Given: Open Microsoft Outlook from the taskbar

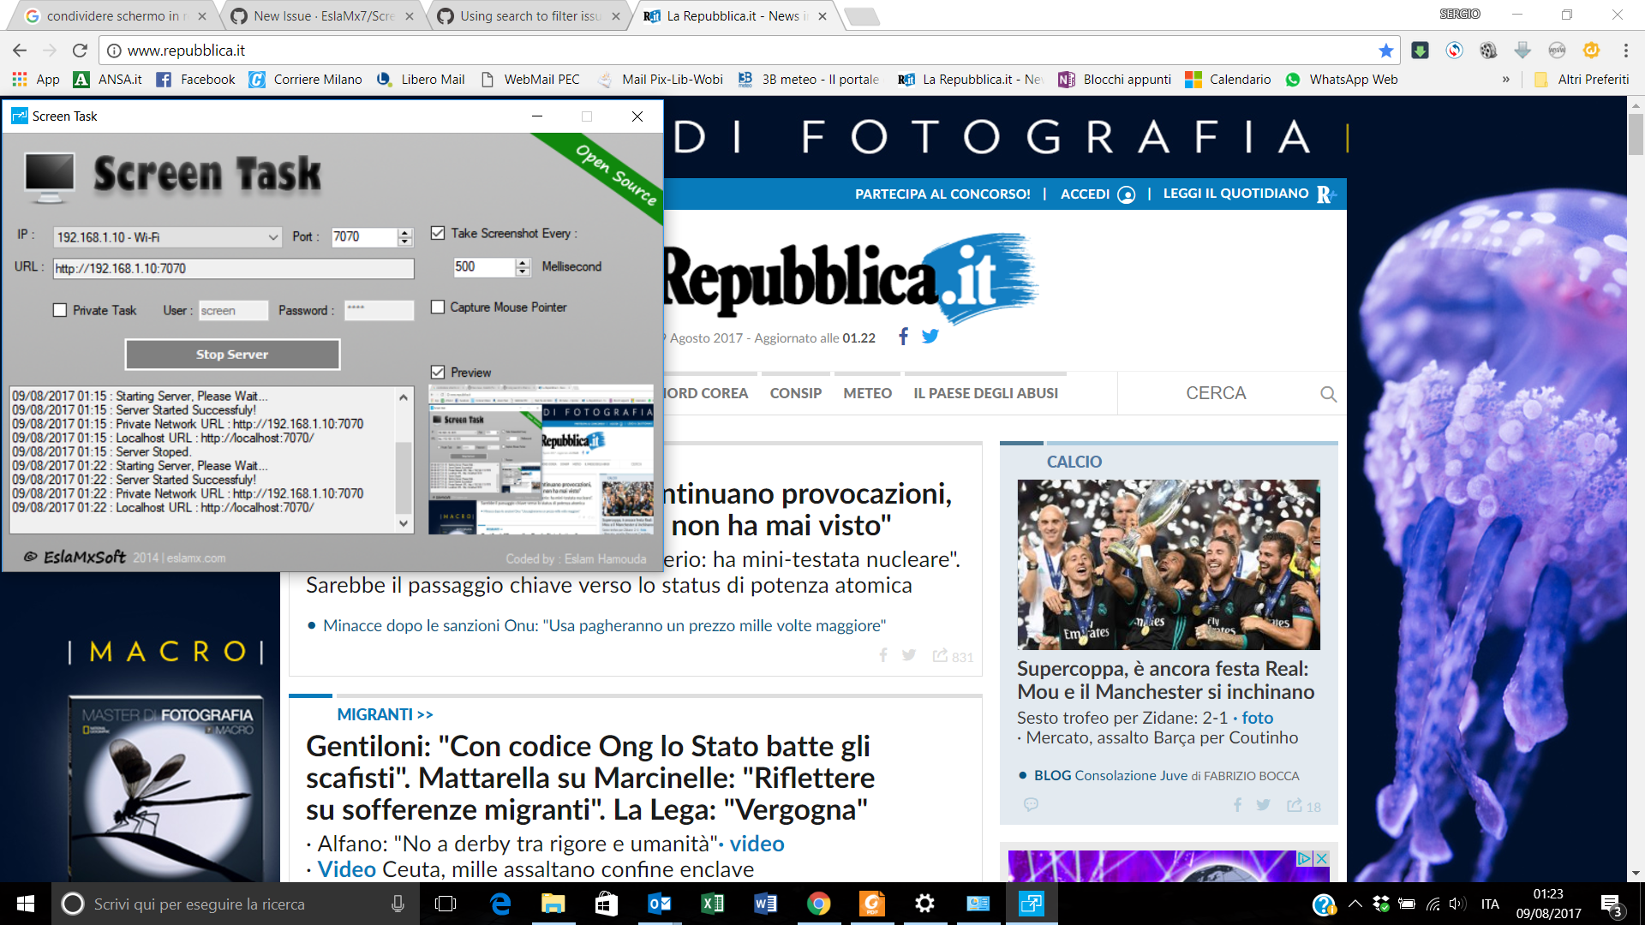Looking at the screenshot, I should [659, 904].
